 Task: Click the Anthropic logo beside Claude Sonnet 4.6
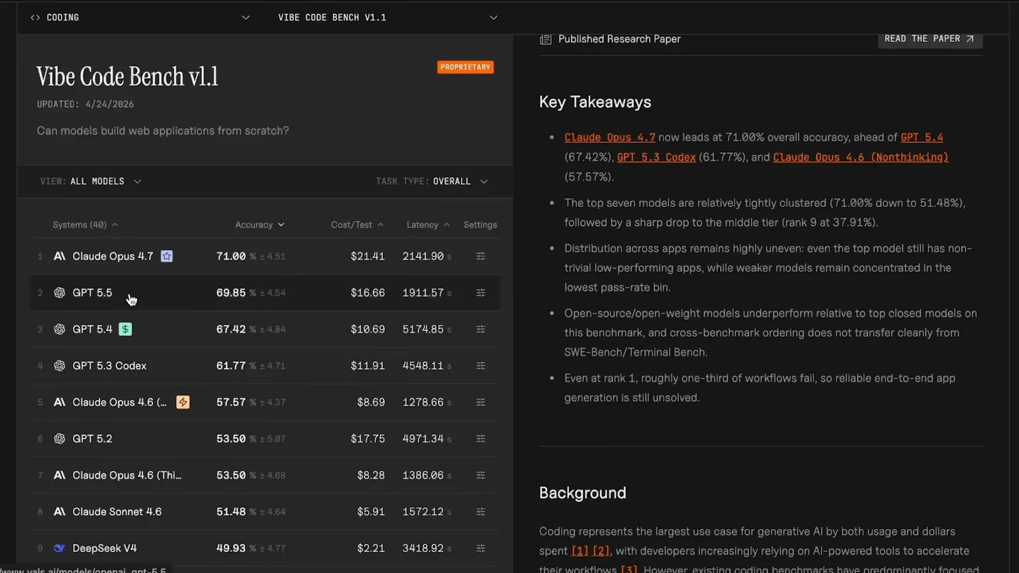coord(59,512)
